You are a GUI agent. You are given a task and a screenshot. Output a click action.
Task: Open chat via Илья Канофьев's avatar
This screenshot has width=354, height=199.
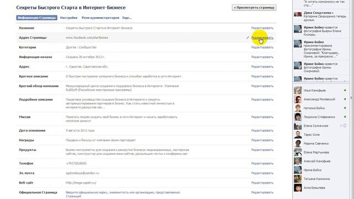(x=298, y=91)
